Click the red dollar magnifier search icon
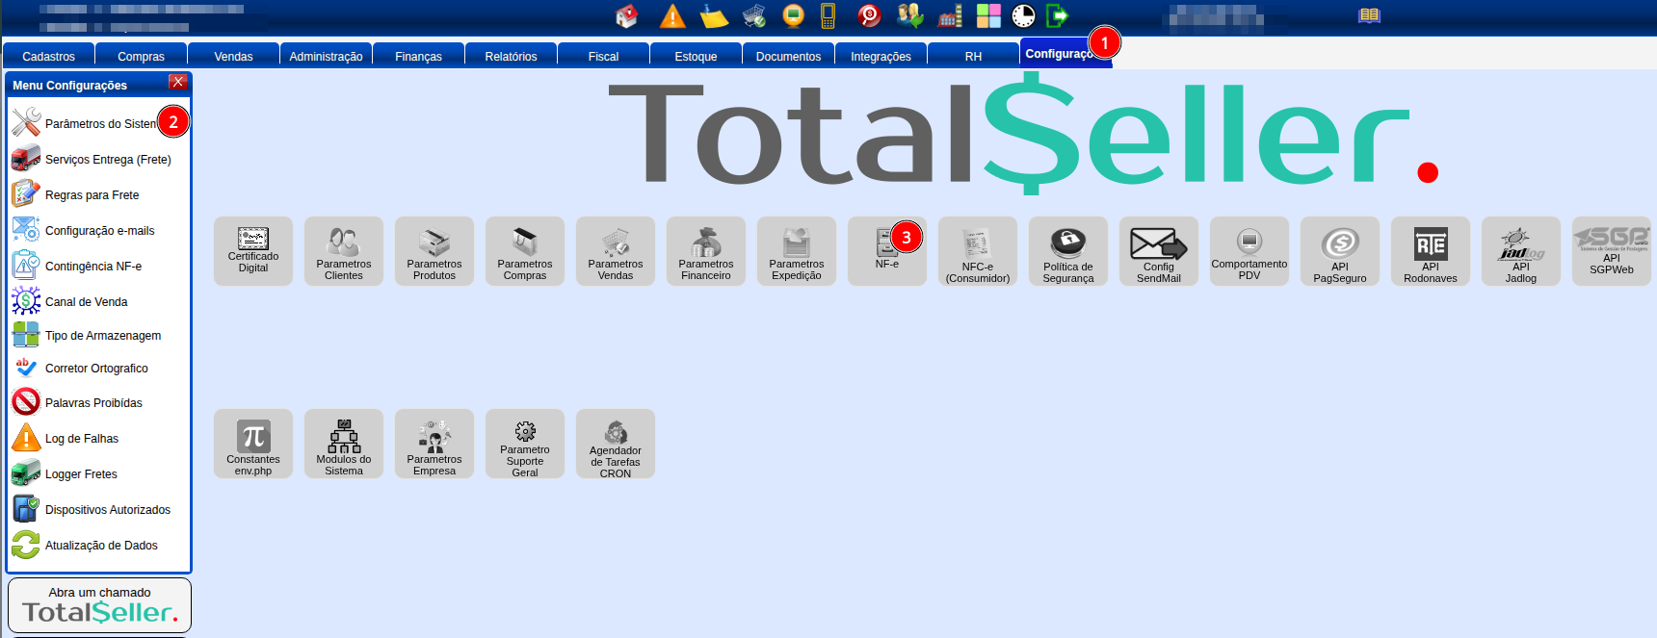The image size is (1657, 638). [x=869, y=15]
